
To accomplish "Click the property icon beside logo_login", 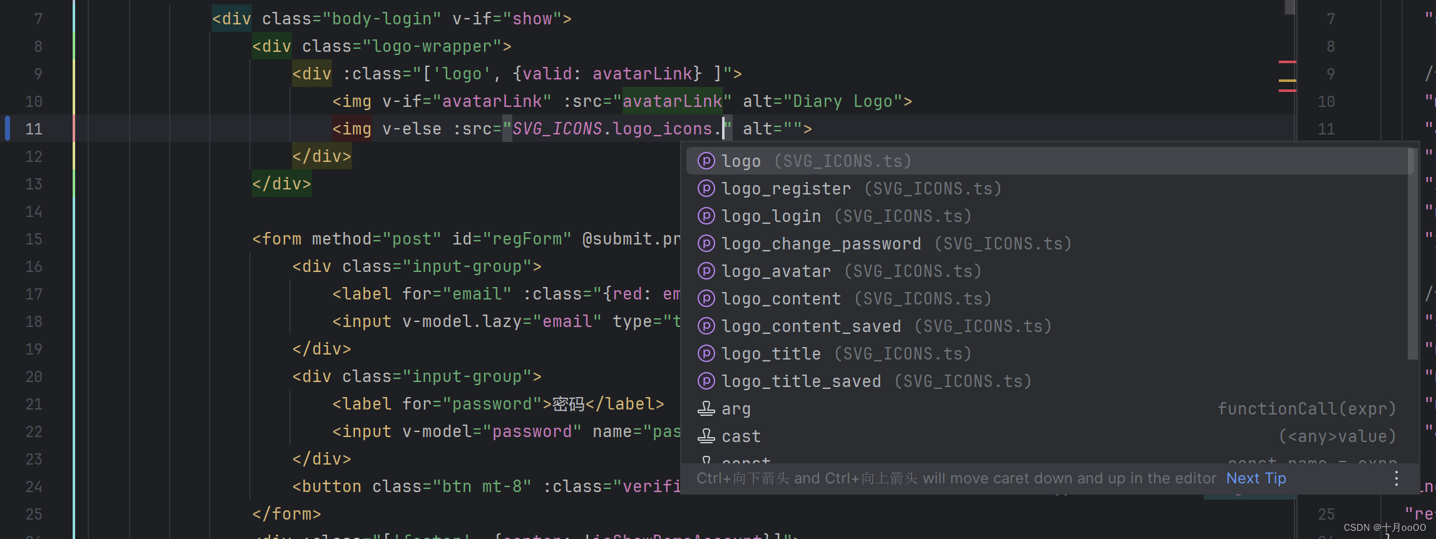I will 706,216.
